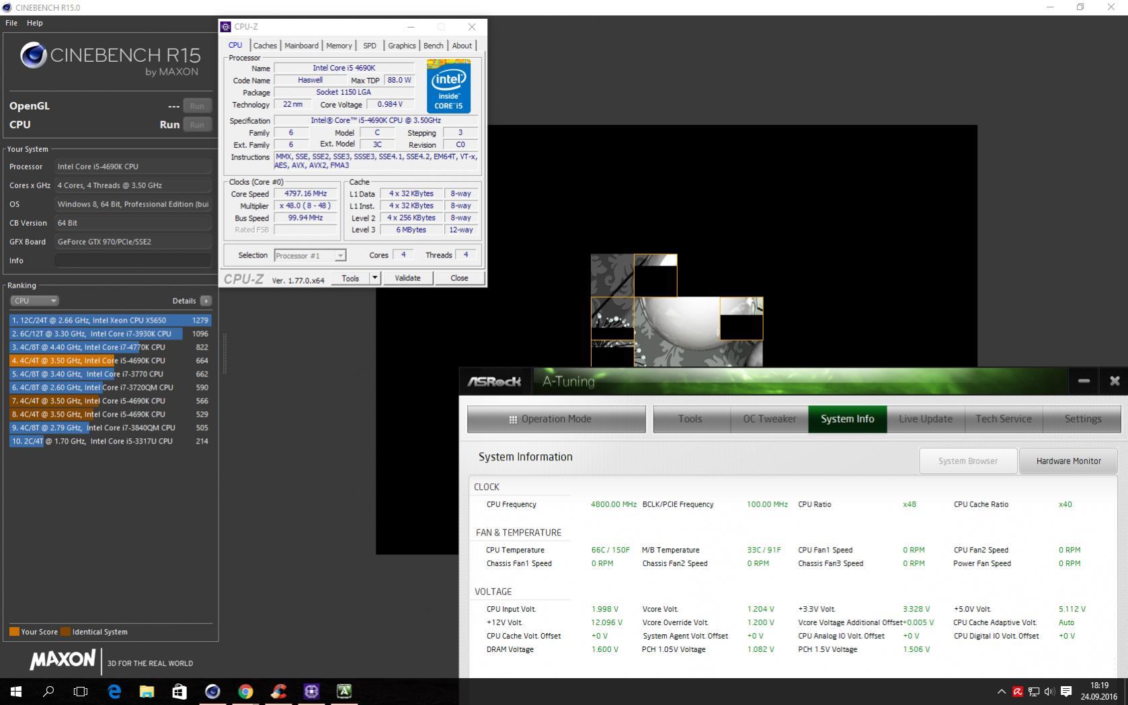Image resolution: width=1128 pixels, height=705 pixels.
Task: Click Validate button in CPU-Z
Action: [x=407, y=278]
